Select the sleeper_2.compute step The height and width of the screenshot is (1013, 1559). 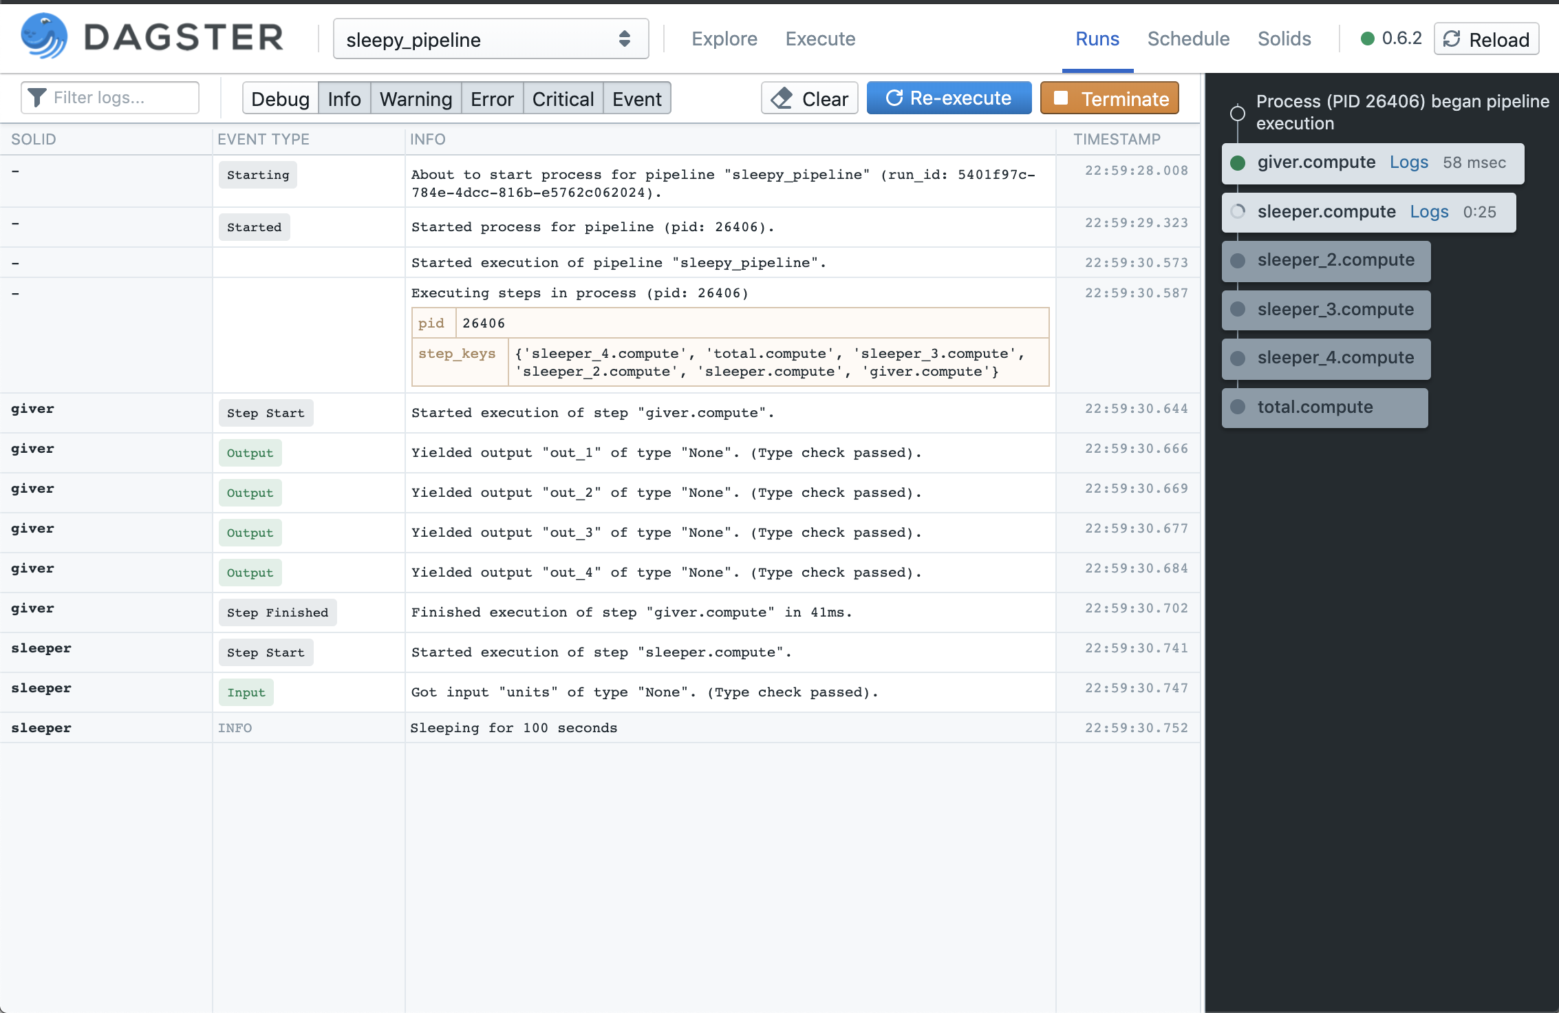pyautogui.click(x=1326, y=261)
